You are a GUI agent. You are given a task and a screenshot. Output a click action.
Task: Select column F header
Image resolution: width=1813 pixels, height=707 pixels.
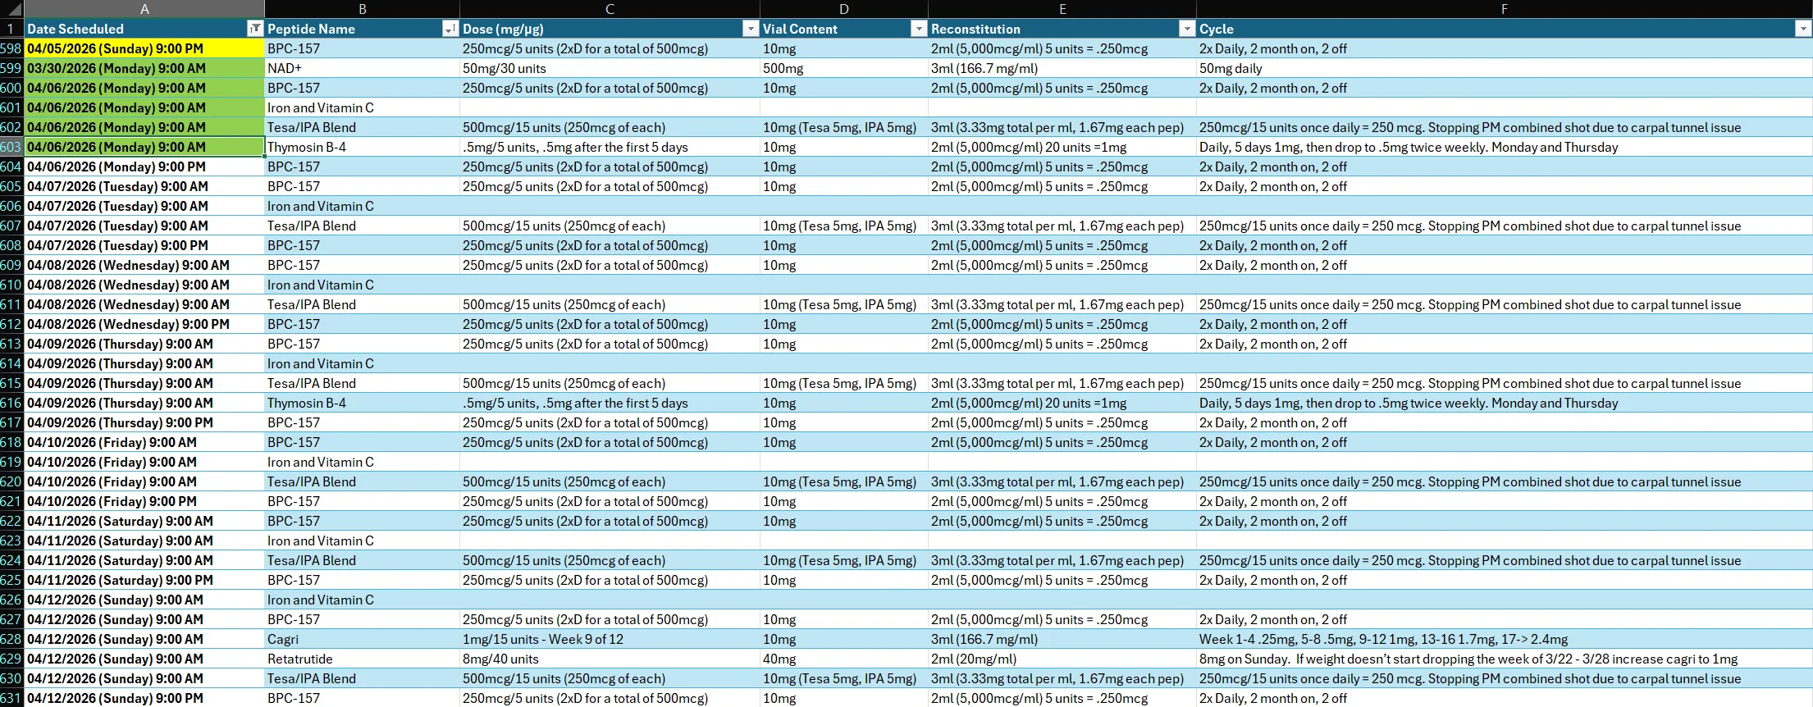tap(1504, 9)
